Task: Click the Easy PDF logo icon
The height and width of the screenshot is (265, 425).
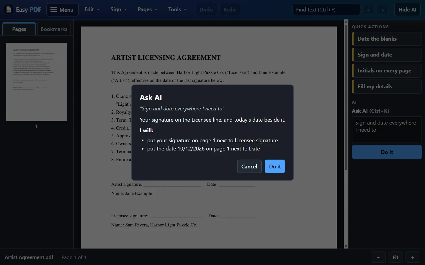Action: 9,10
